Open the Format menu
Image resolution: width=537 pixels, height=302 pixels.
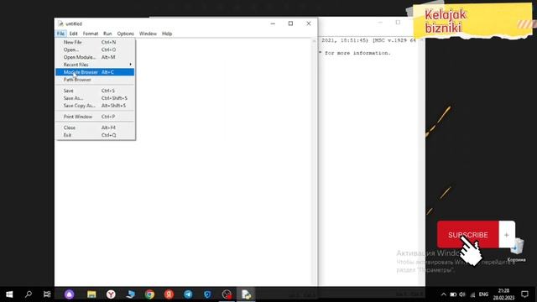point(91,34)
